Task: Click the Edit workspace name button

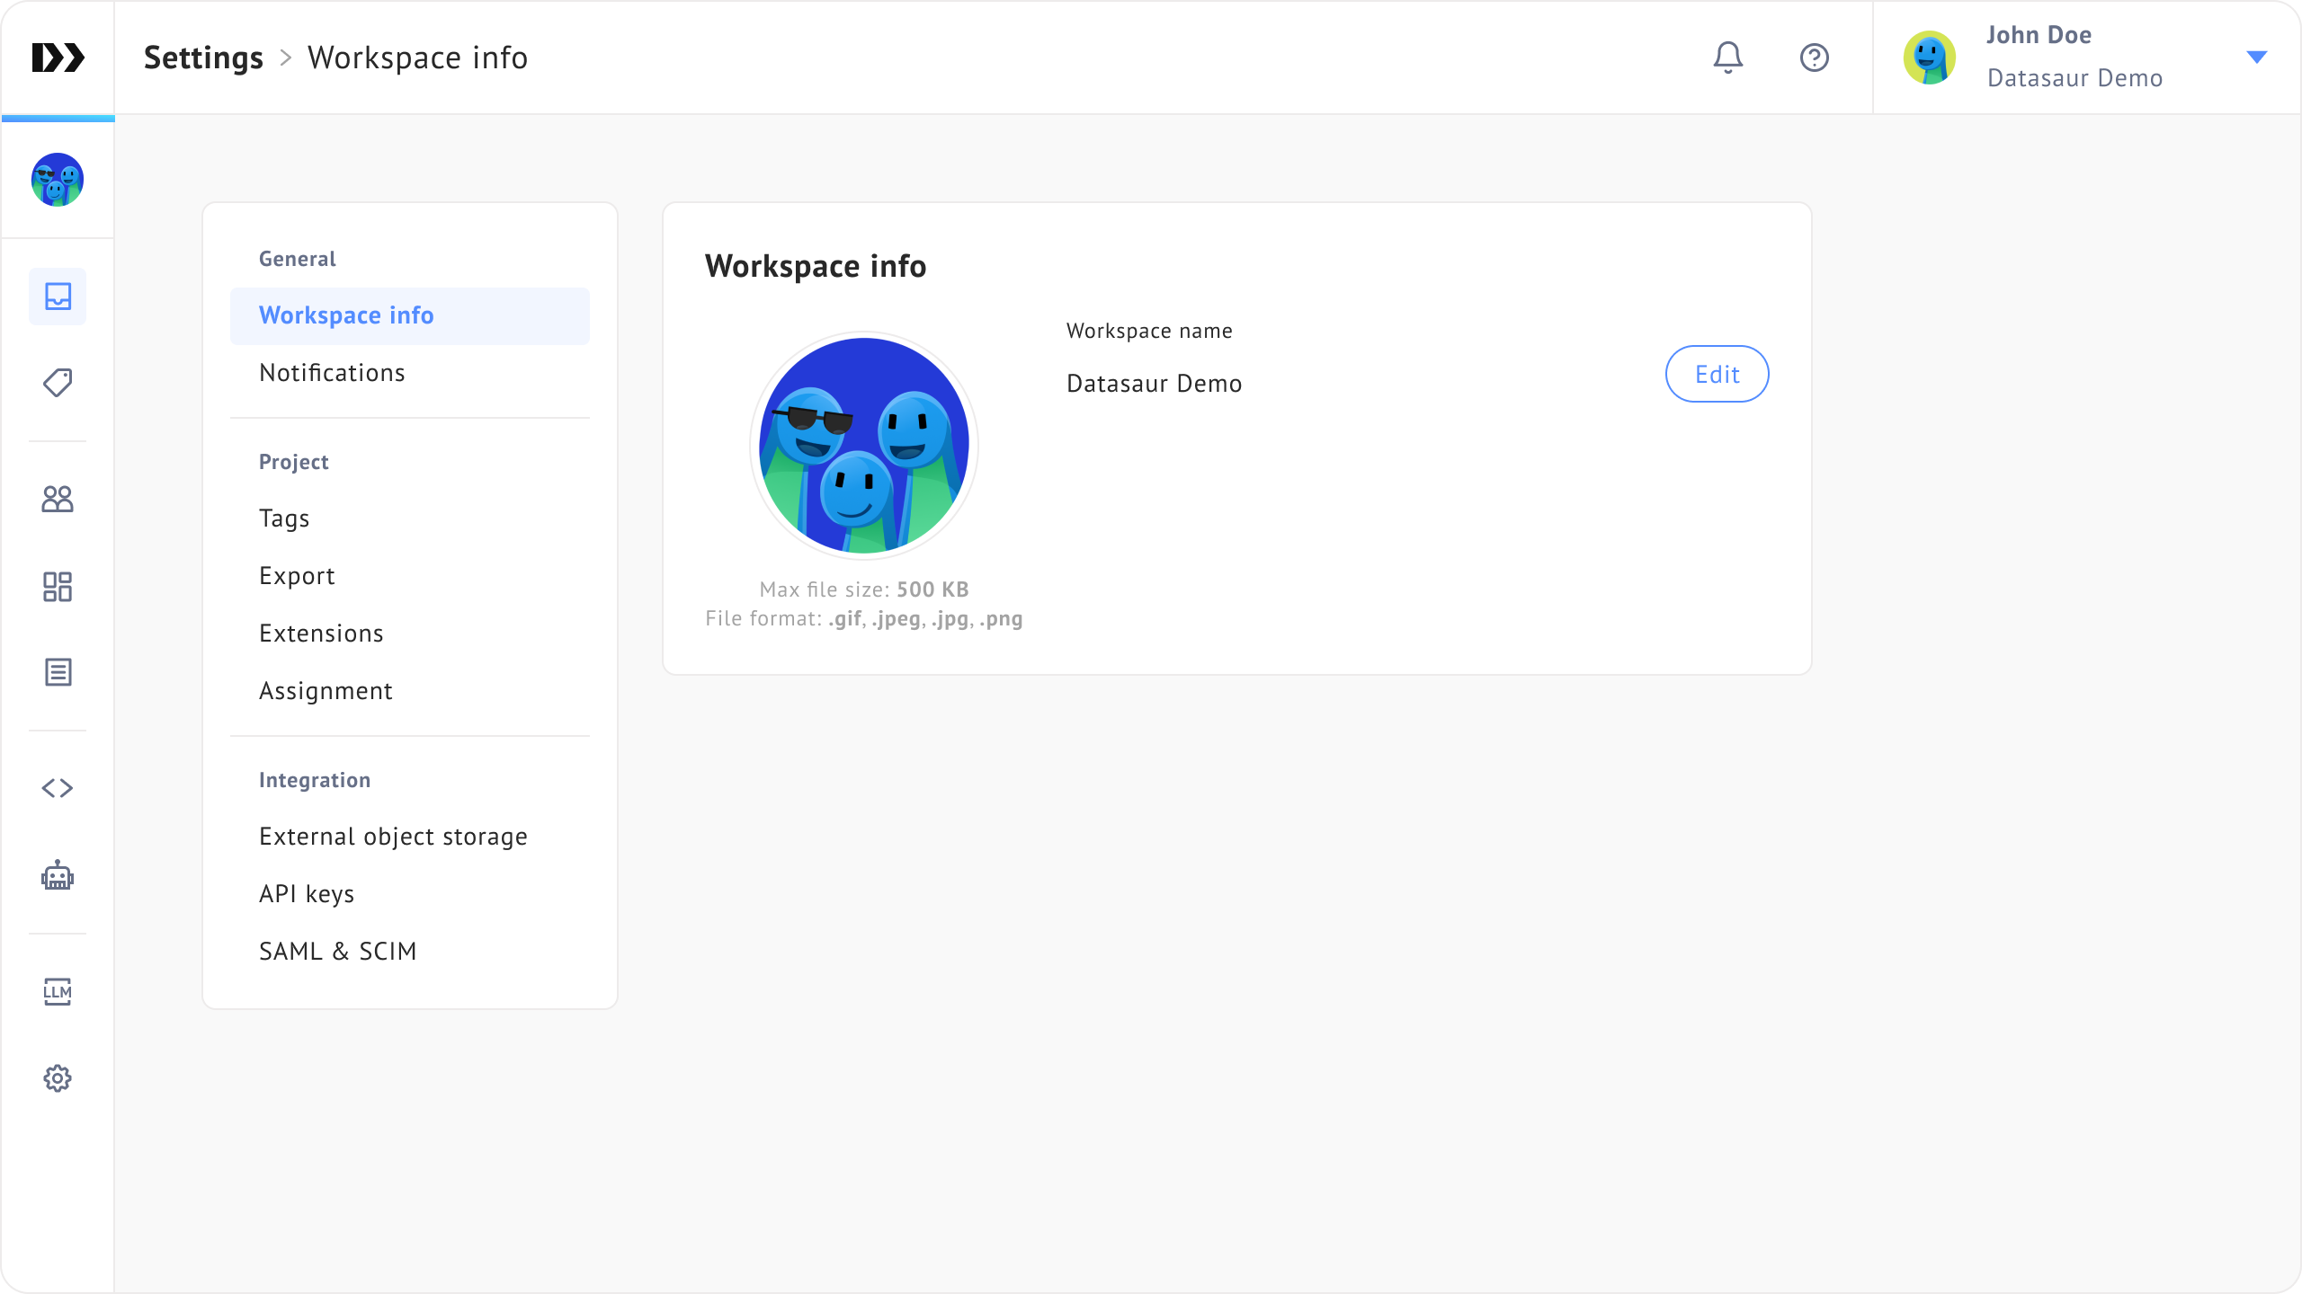Action: 1717,374
